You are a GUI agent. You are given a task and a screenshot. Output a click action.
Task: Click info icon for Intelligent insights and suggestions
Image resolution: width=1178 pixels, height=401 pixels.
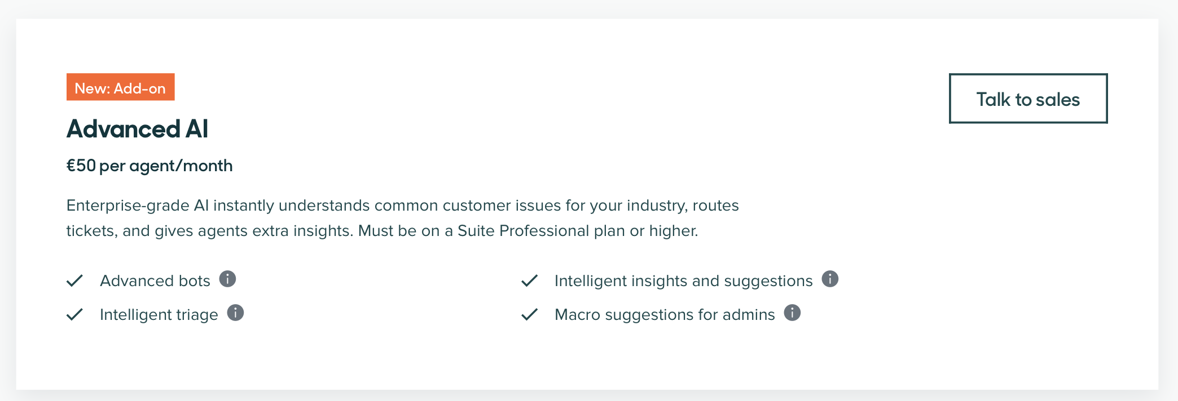830,279
